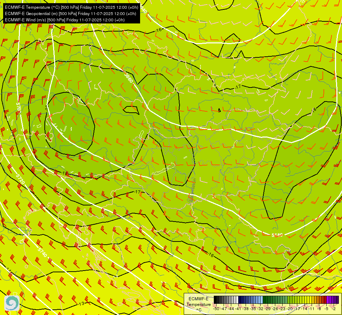
Task: Click the 5680 geopotential contour label
Action: [x=277, y=235]
